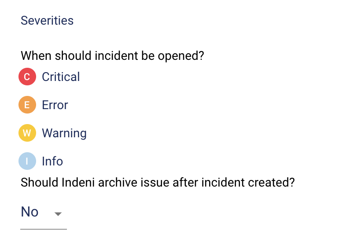361x242 pixels.
Task: Click the yellow Warning "W" badge icon
Action: coord(27,133)
